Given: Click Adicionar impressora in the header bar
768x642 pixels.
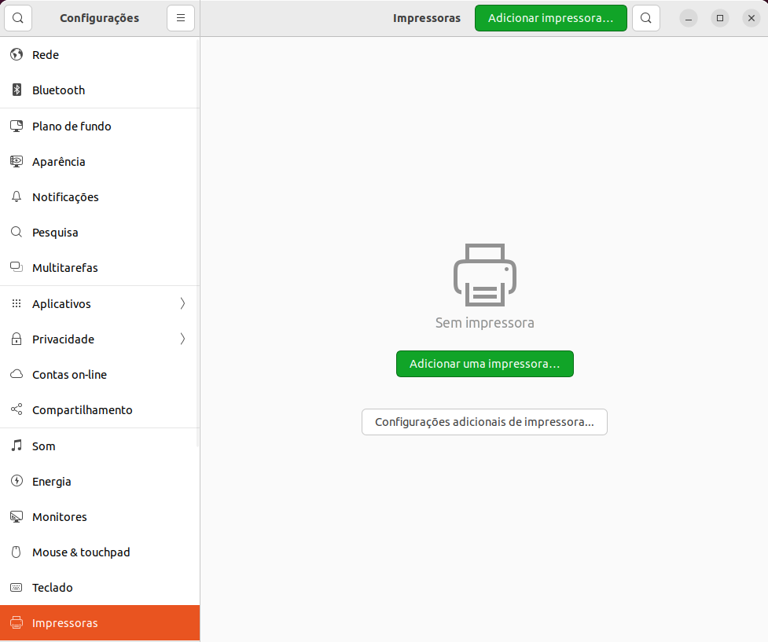Looking at the screenshot, I should 550,18.
